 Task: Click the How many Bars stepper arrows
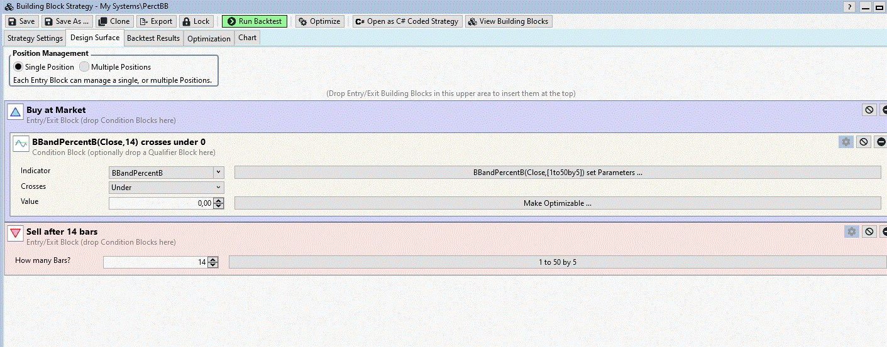click(213, 262)
